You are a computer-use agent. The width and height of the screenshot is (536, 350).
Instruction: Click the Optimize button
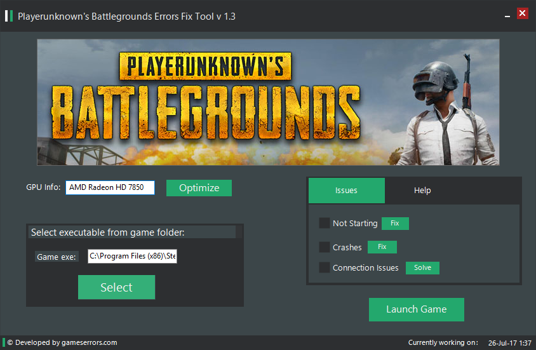(199, 188)
